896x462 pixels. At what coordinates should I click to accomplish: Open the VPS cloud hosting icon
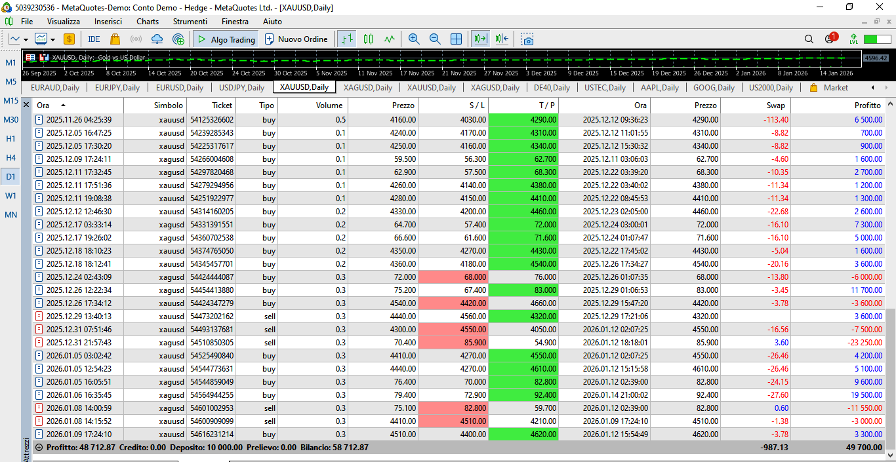[157, 39]
